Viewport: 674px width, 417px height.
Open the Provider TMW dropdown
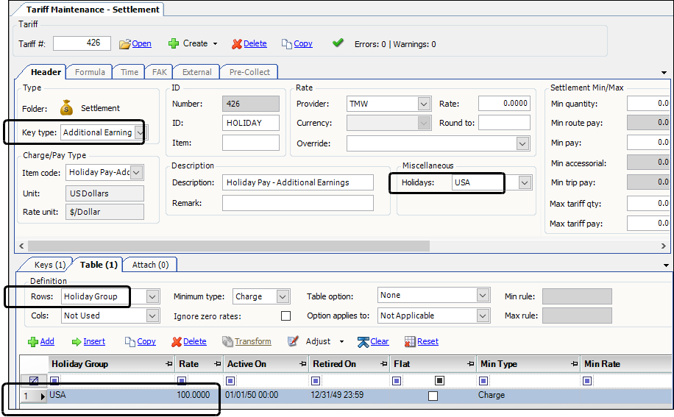point(424,104)
